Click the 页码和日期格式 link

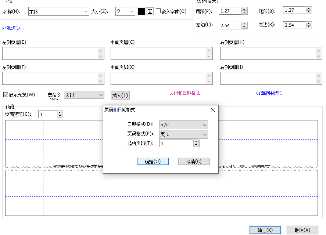point(185,93)
